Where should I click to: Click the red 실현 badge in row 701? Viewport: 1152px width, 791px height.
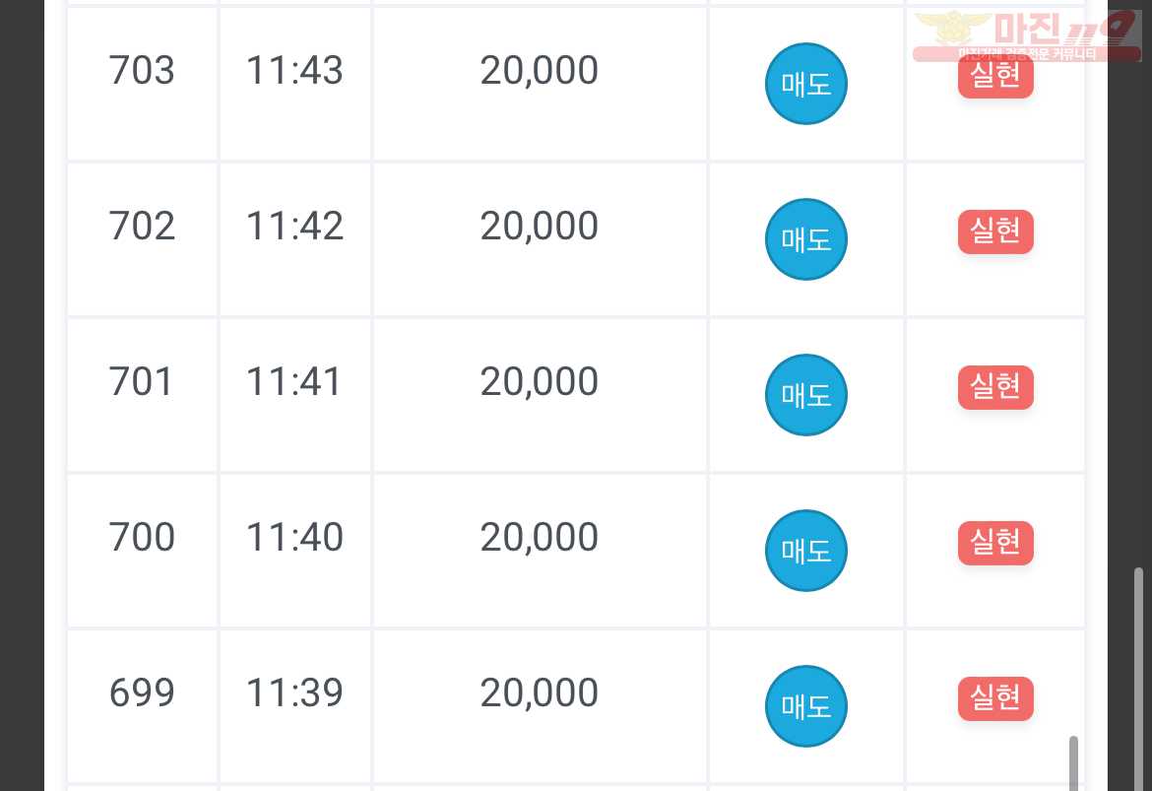click(995, 387)
